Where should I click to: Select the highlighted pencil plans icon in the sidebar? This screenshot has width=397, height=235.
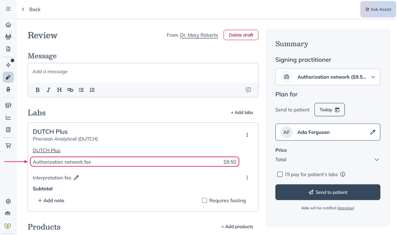9,77
